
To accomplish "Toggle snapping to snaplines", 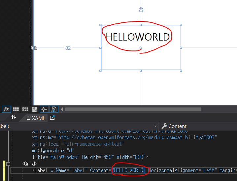I will (44, 109).
